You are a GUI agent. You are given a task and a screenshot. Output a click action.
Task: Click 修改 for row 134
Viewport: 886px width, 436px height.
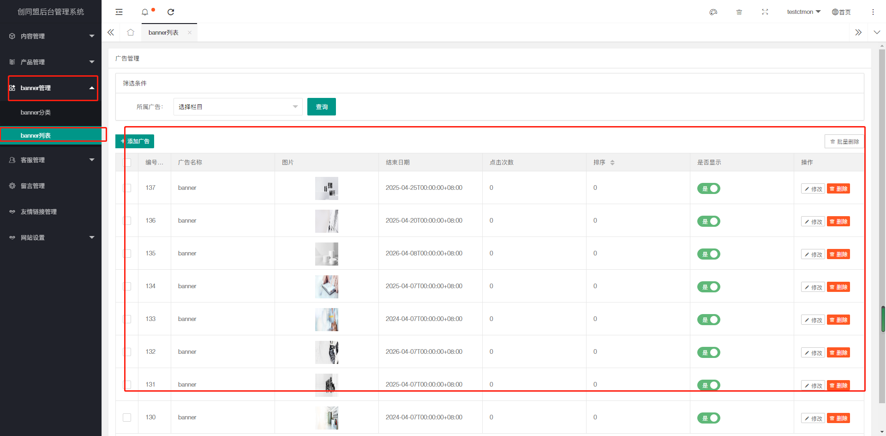813,287
